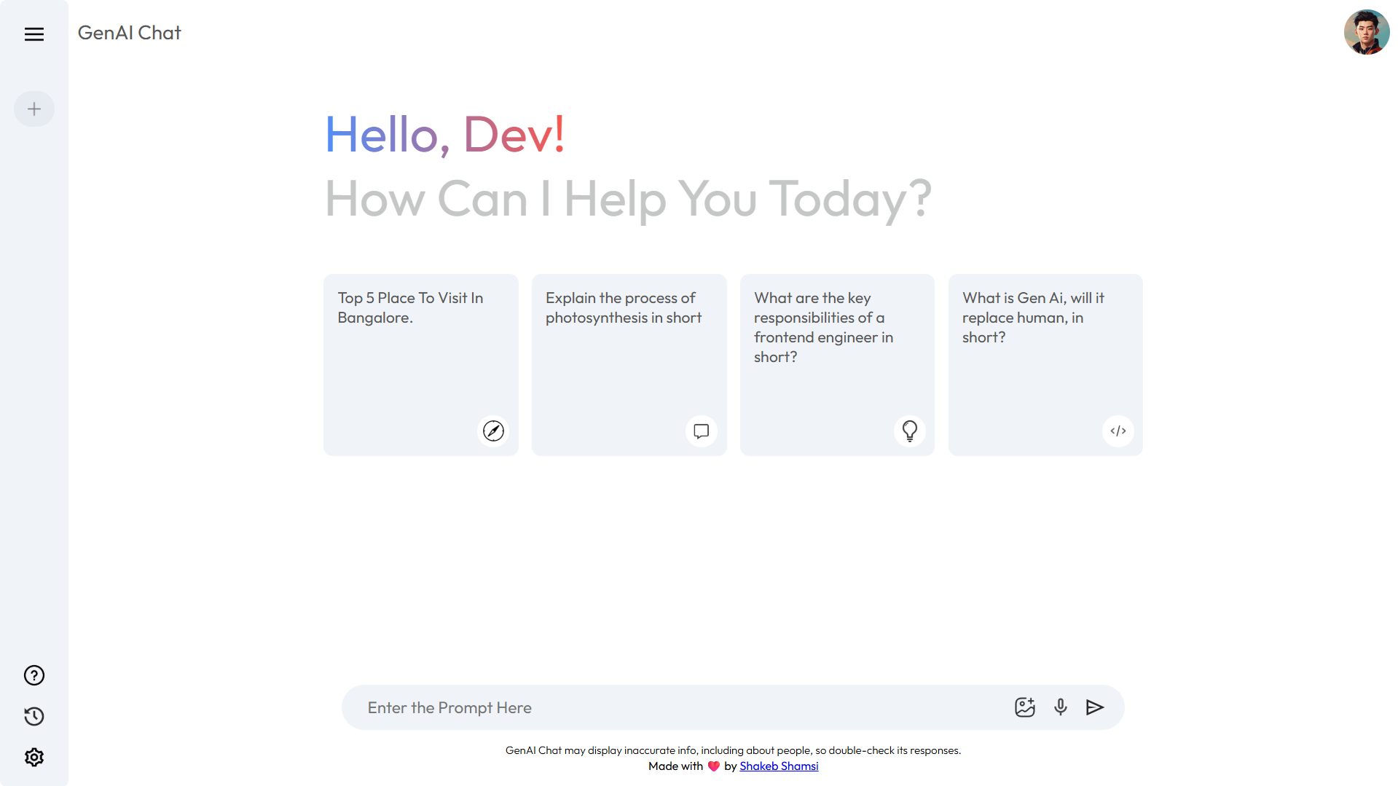
Task: Activate the microphone voice input icon
Action: click(x=1061, y=707)
